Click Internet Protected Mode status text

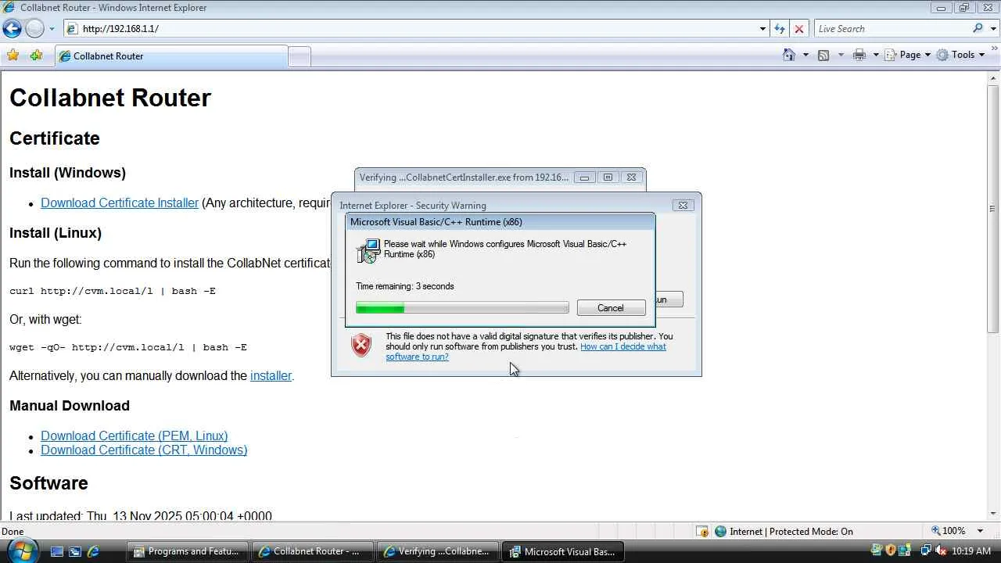coord(791,532)
